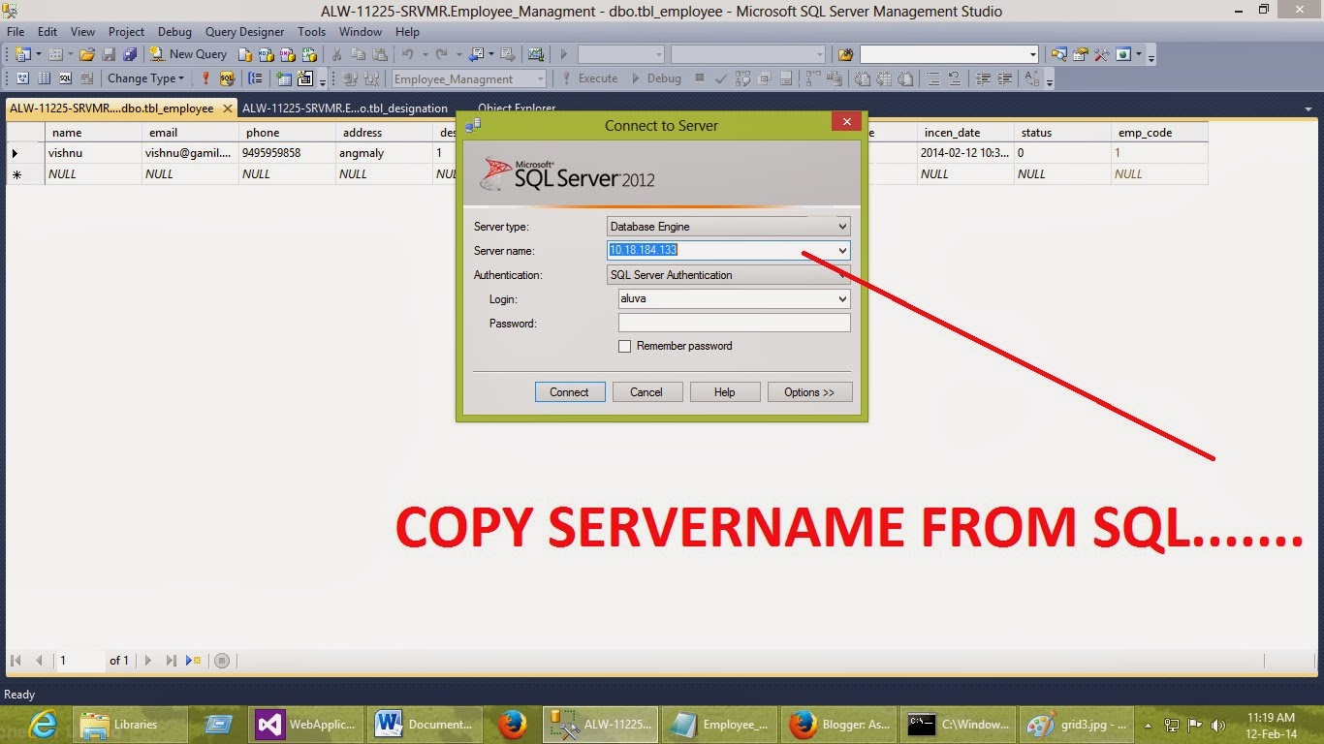
Task: Close the Connect to Server dialog
Action: [846, 121]
